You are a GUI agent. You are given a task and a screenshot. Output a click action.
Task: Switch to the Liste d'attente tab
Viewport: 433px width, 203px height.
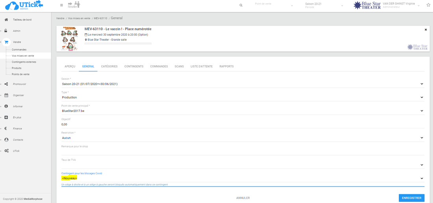coord(202,66)
